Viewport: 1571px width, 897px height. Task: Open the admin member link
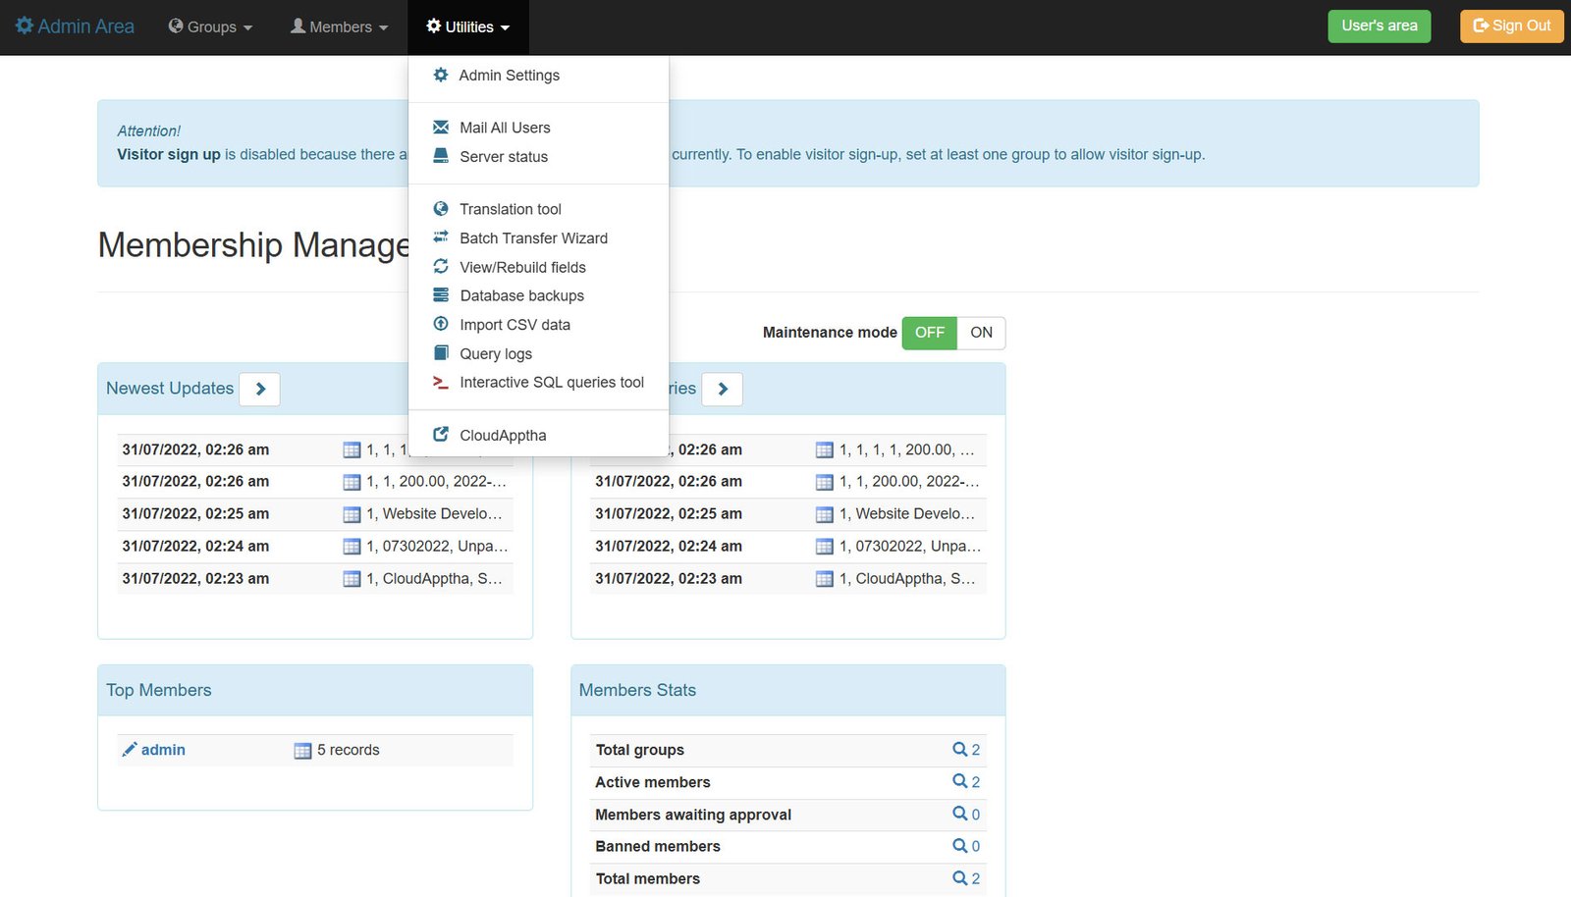163,750
